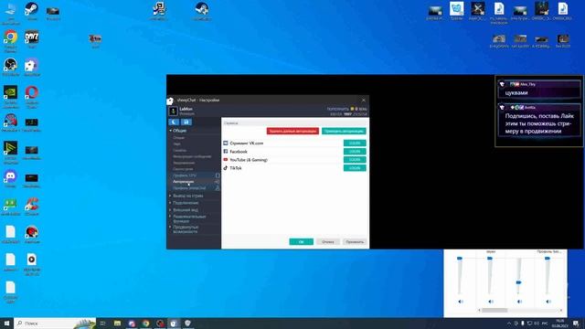This screenshot has height=329, width=585.
Task: Click the Windows Start button
Action: pyautogui.click(x=6, y=324)
